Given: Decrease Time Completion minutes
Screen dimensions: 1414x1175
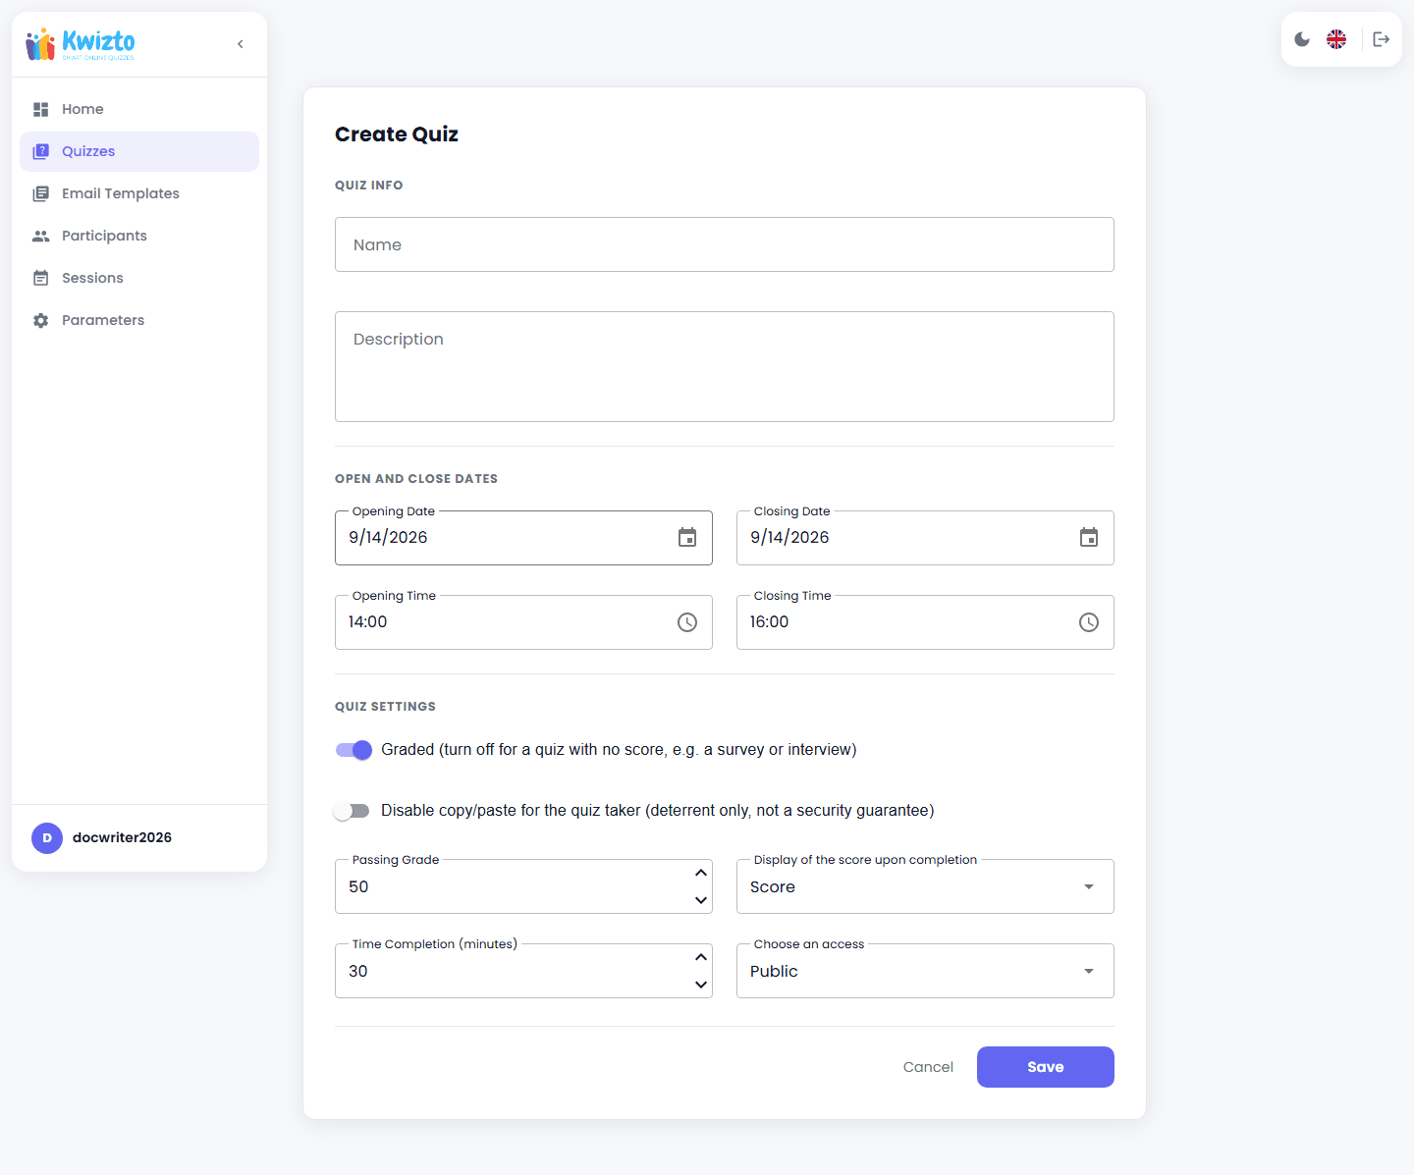Looking at the screenshot, I should [701, 985].
